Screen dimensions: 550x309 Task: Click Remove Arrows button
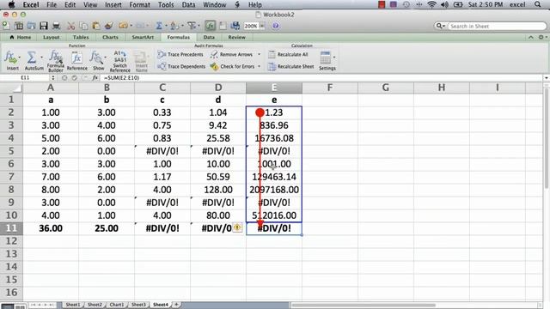pos(231,54)
